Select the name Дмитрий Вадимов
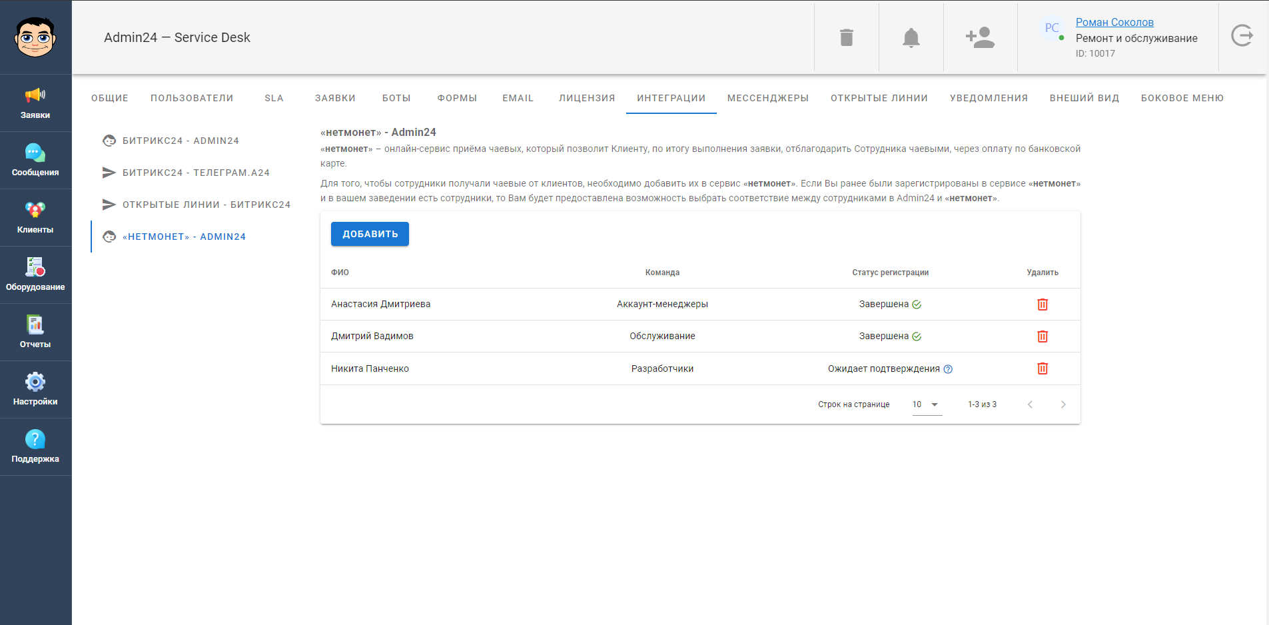 (372, 336)
